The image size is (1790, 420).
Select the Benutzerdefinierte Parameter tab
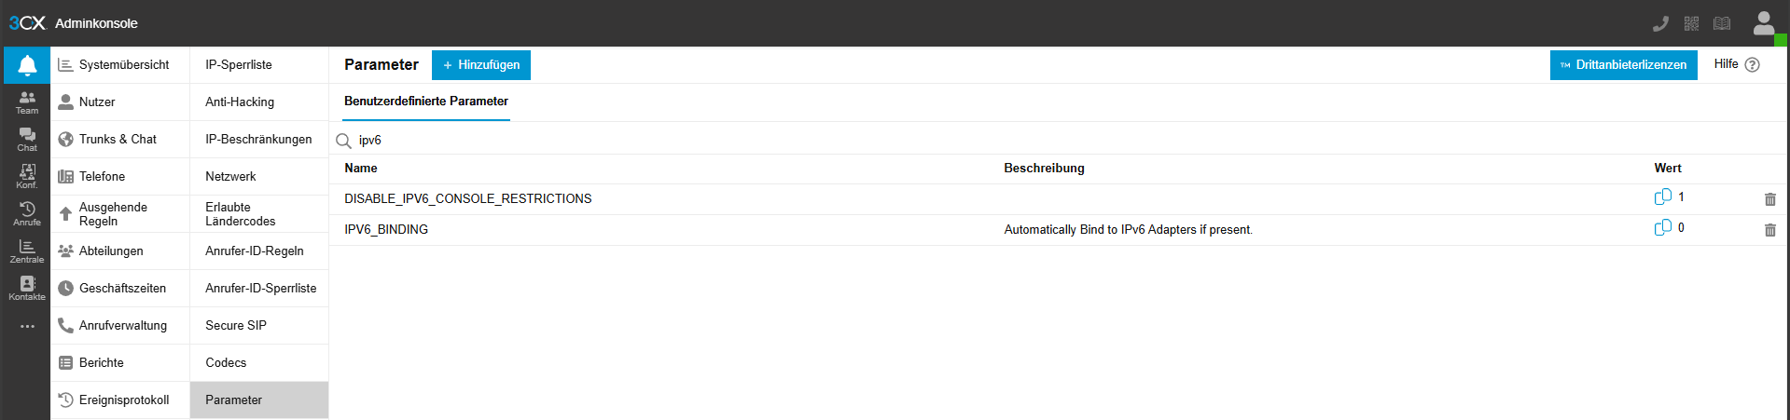[x=426, y=102]
